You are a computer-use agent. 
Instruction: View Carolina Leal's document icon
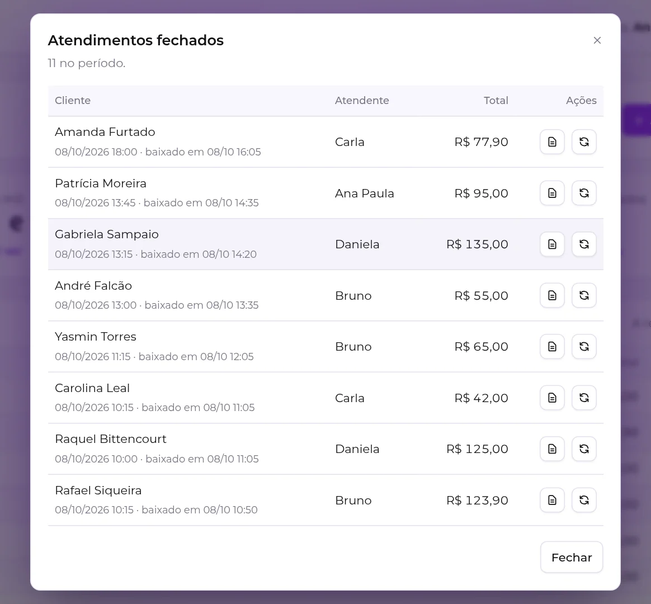(552, 398)
